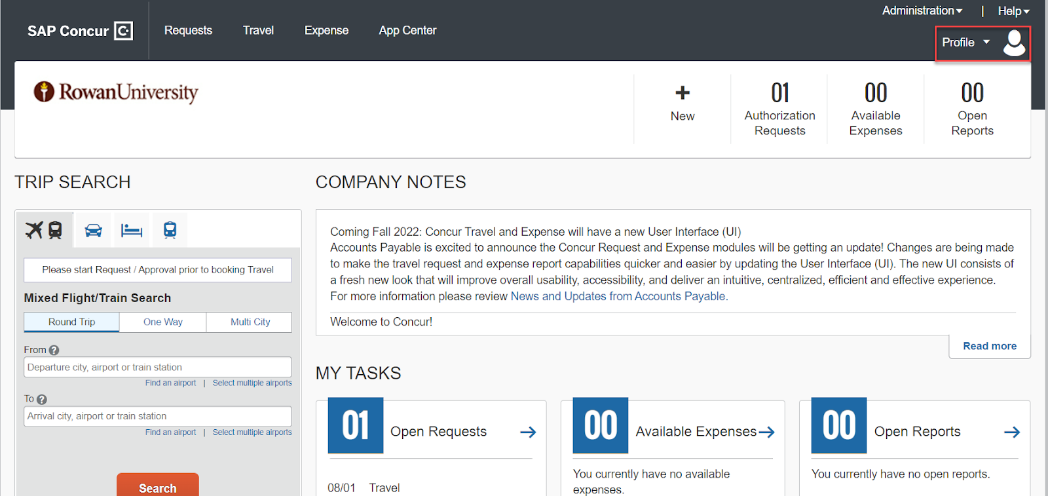Click the To field help question icon
The image size is (1048, 496).
[42, 400]
